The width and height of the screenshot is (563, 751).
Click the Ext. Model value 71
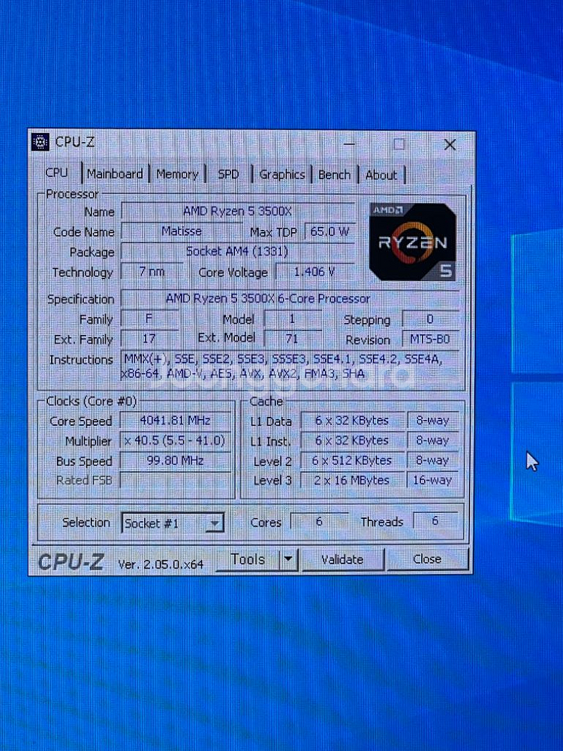(293, 339)
